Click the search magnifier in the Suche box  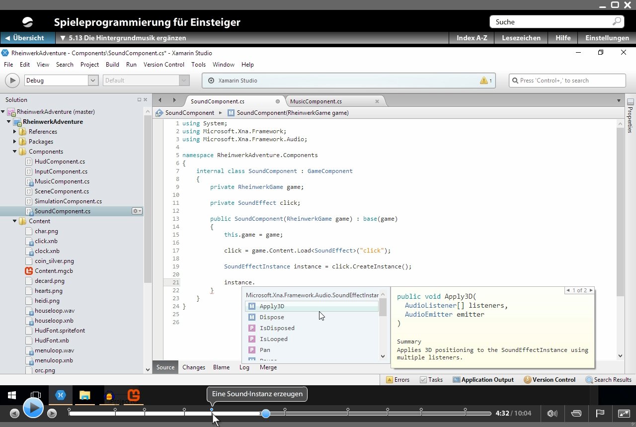617,21
